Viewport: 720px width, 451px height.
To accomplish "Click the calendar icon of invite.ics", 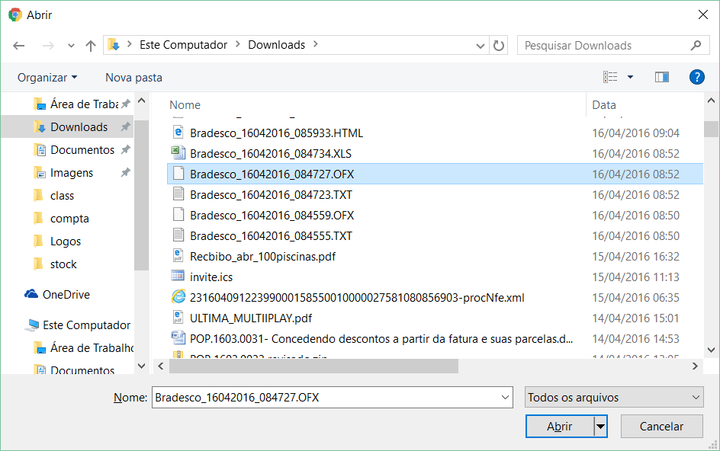I will point(178,276).
